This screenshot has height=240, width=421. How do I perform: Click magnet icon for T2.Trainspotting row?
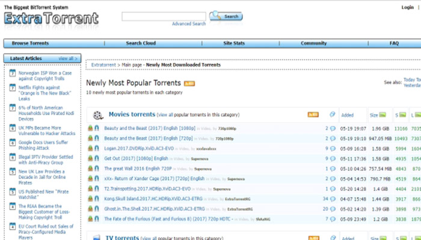coord(97,189)
